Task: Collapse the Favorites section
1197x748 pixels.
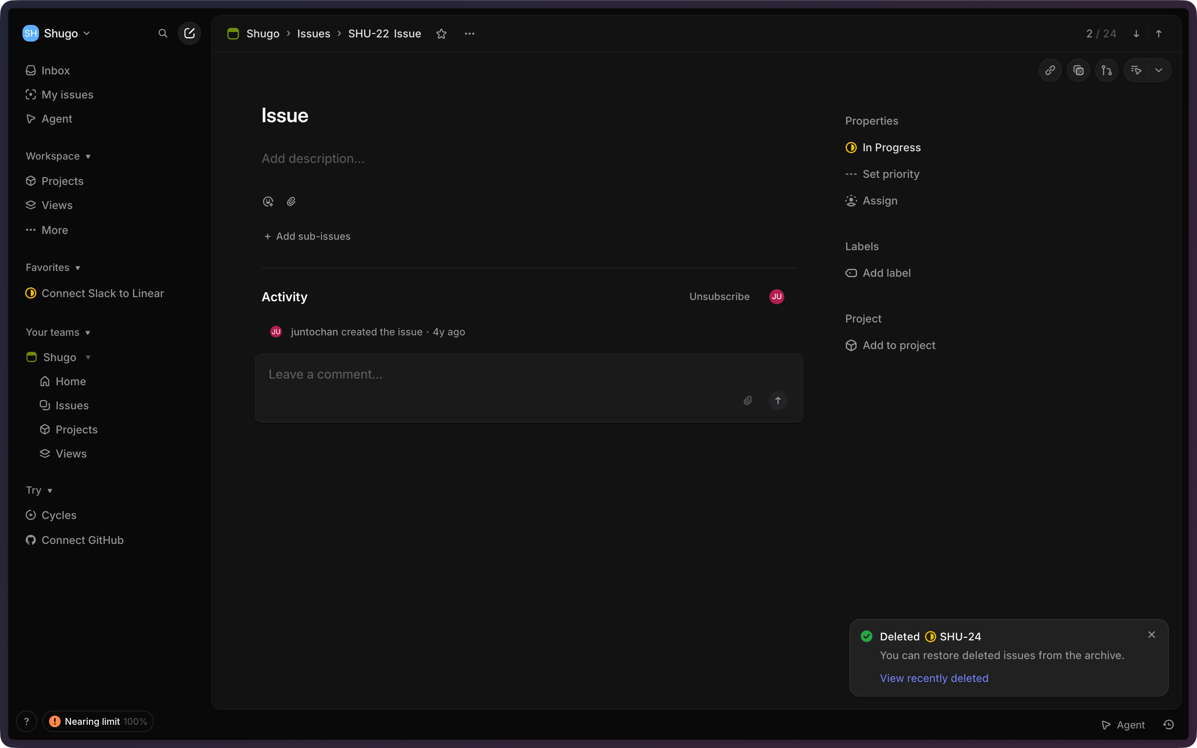Action: coord(53,267)
